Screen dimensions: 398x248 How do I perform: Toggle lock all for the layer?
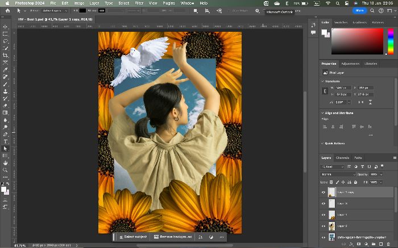pos(355,182)
